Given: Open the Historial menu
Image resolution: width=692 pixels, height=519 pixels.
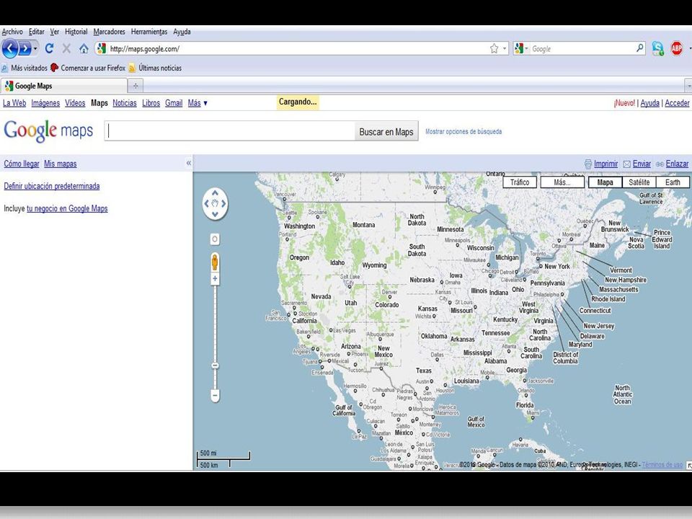Looking at the screenshot, I should point(76,31).
